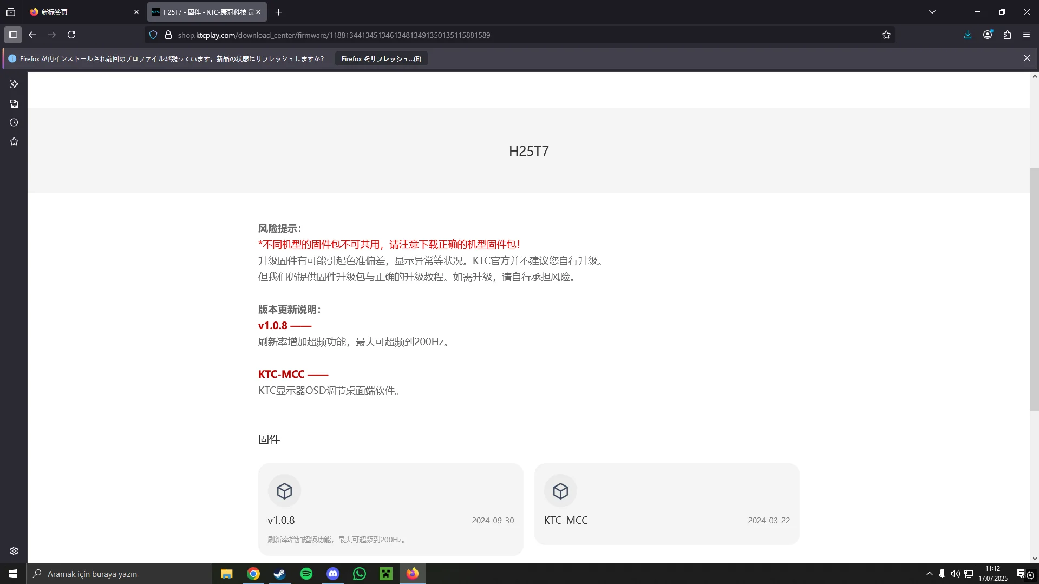Expand the list all tabs dropdown
The image size is (1039, 584).
pyautogui.click(x=932, y=12)
